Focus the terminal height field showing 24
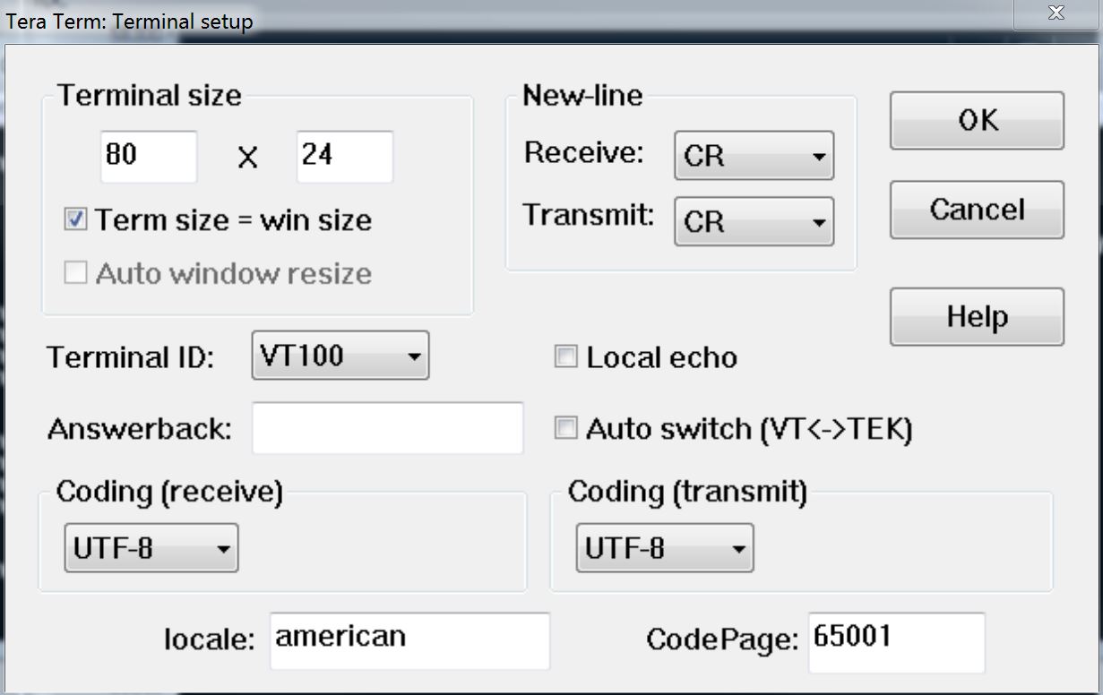Image resolution: width=1103 pixels, height=695 pixels. (x=345, y=157)
